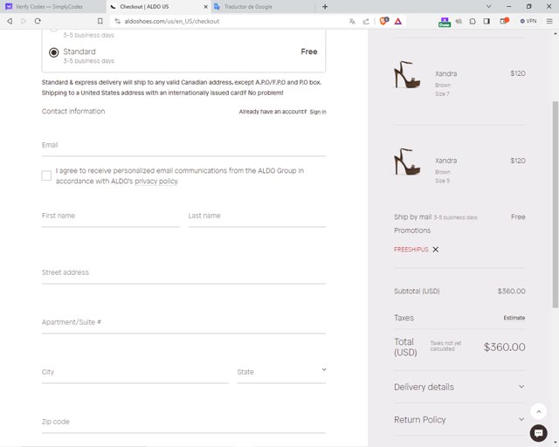Viewport: 559px width, 447px height.
Task: Open the Brave Shields lion icon
Action: (384, 21)
